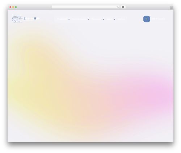Open a new tab with the plus button

pos(172,8)
